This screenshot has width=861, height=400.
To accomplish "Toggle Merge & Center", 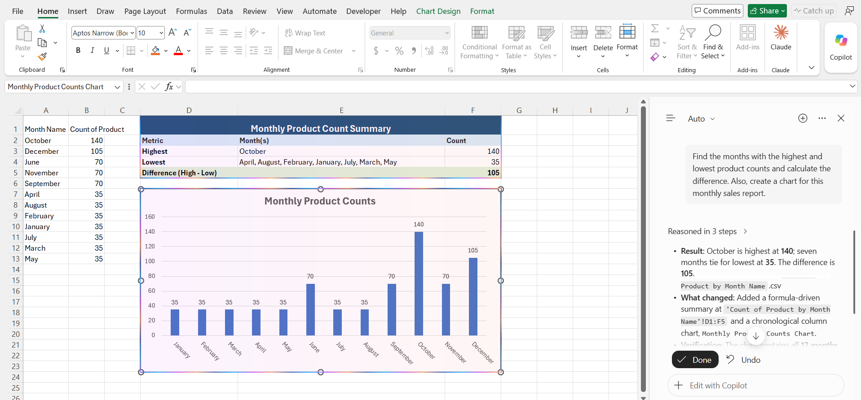I will 313,51.
